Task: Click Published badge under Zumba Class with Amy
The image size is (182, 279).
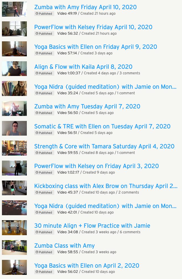Action: (44, 252)
